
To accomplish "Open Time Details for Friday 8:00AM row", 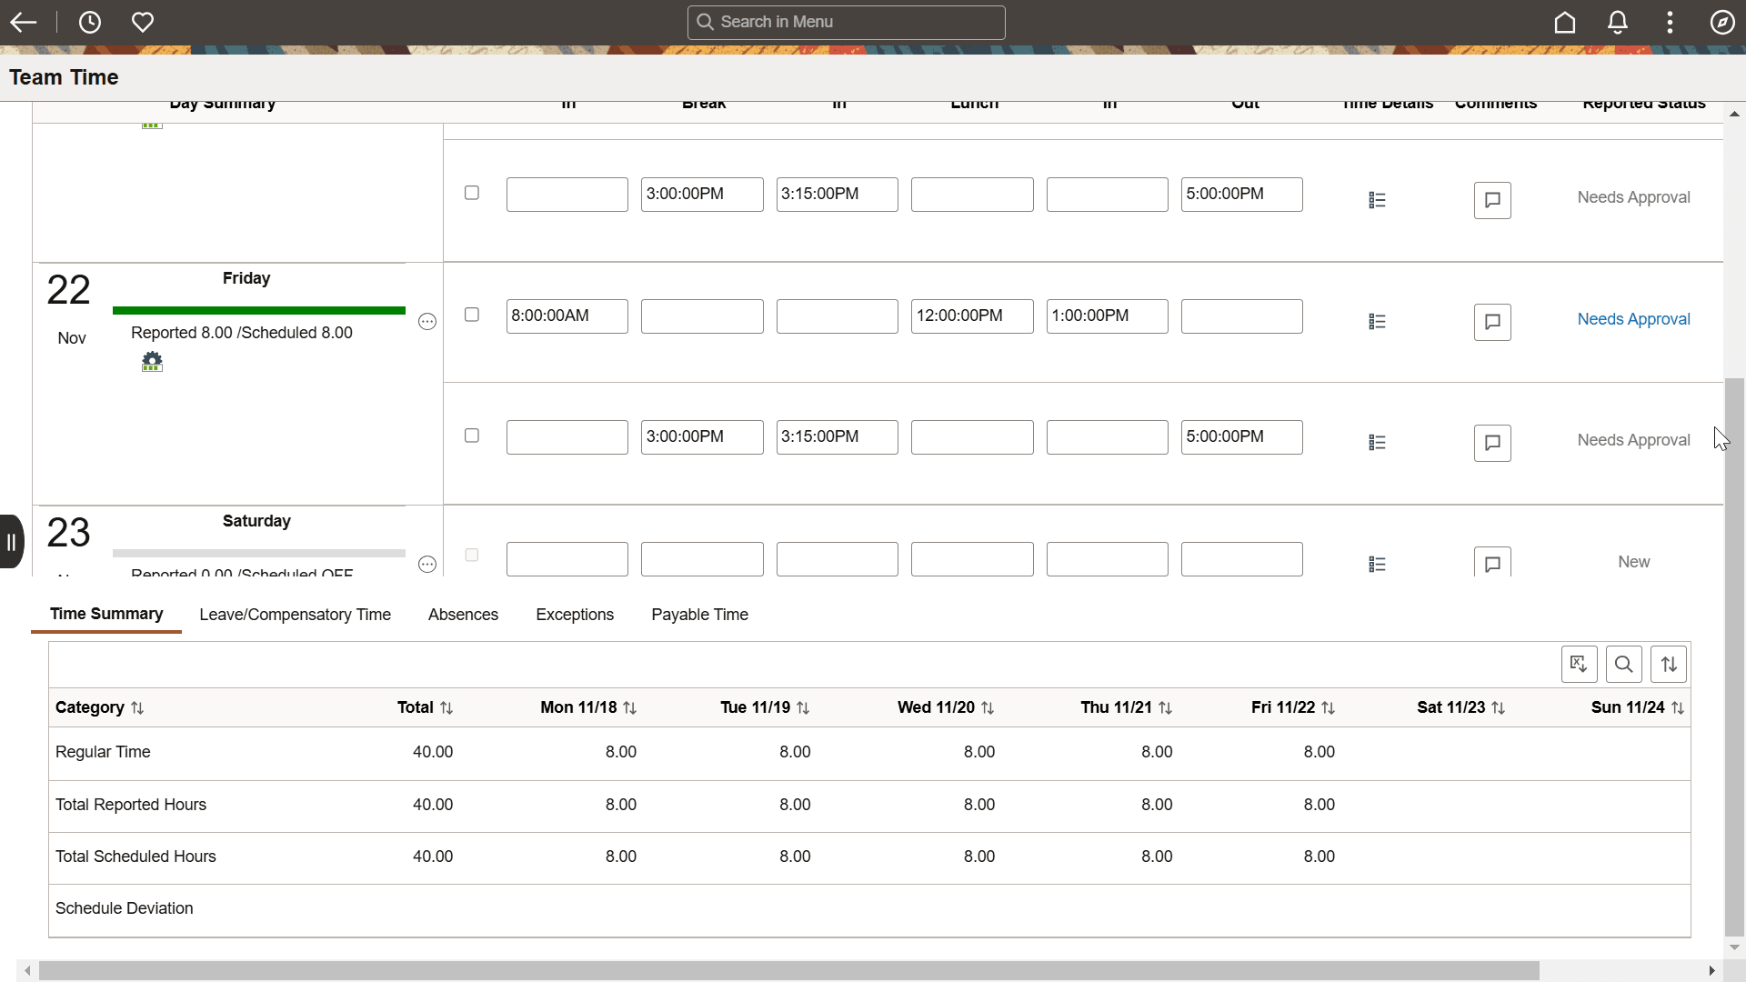I will (x=1377, y=322).
